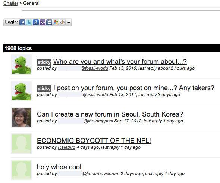220x183 pixels.
Task: Open 'Who are you and what's your forum about' topic
Action: point(120,62)
